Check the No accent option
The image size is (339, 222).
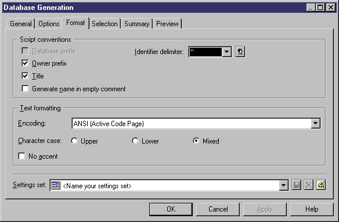(21, 156)
